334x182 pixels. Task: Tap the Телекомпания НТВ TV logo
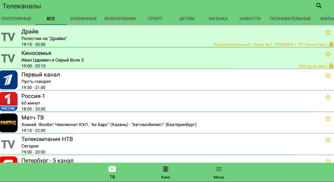[8, 145]
